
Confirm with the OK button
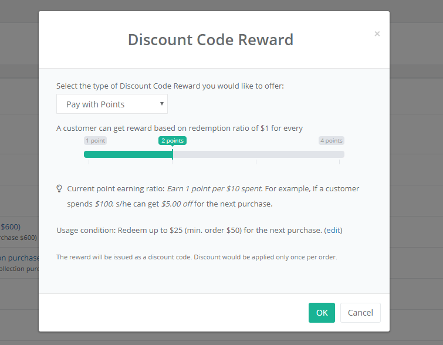322,313
